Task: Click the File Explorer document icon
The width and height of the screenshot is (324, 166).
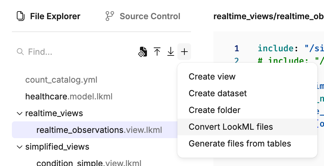Action: (x=21, y=16)
